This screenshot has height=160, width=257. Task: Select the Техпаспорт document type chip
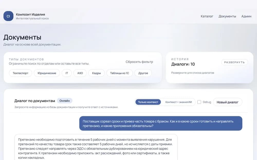tap(21, 73)
